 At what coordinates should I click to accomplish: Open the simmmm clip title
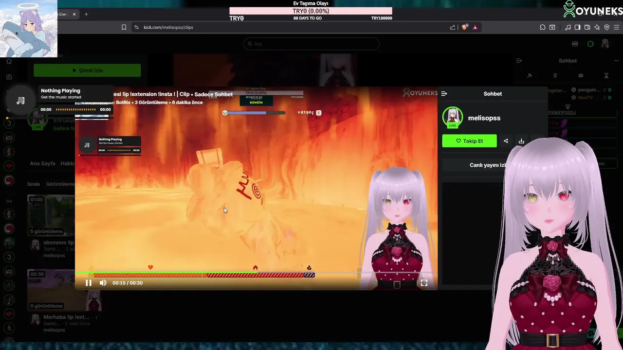(58, 243)
